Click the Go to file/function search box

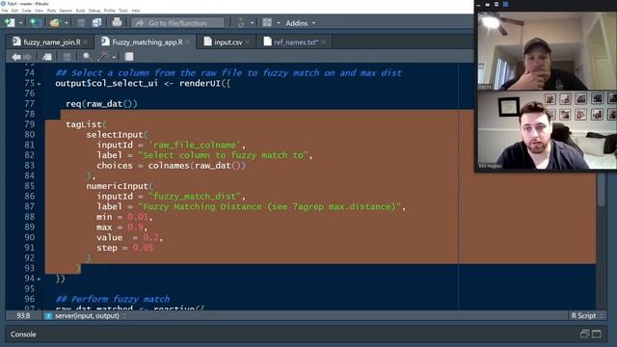tap(177, 23)
